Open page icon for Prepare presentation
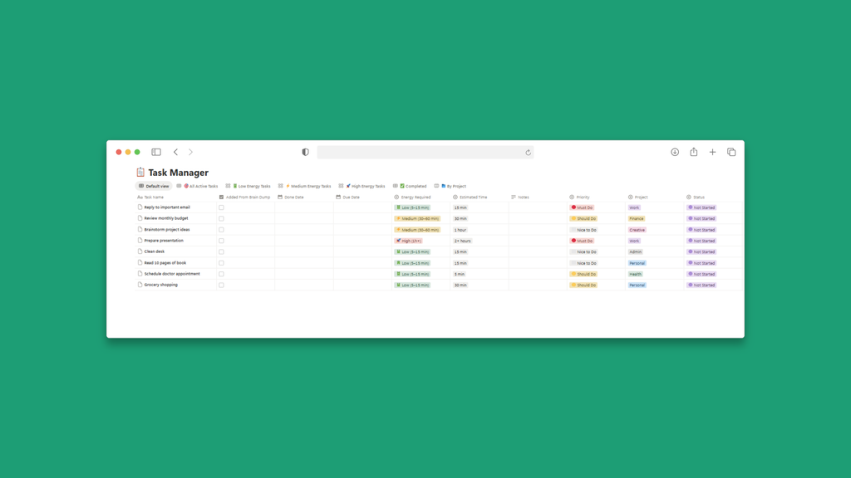The width and height of the screenshot is (851, 478). pyautogui.click(x=140, y=240)
